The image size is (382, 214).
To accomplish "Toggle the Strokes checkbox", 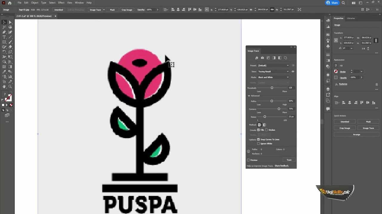I will coord(267,130).
